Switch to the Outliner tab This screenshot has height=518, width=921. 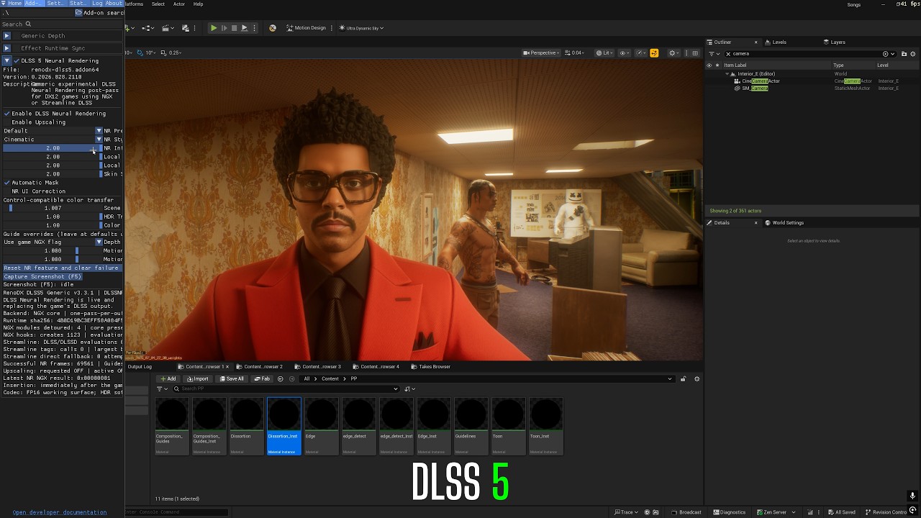pos(722,42)
